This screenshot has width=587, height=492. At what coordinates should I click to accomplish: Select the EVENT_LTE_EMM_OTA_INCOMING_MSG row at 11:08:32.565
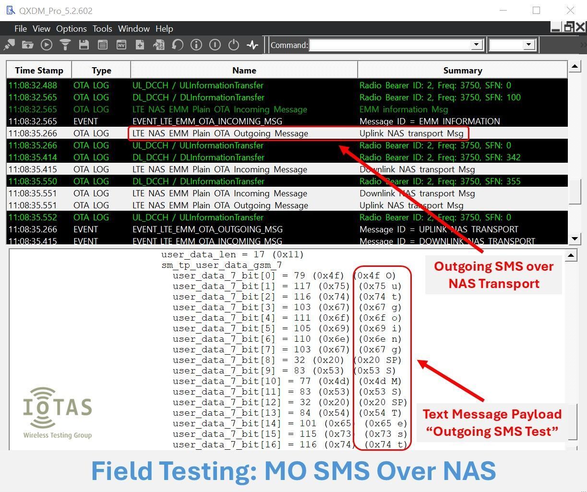pos(287,121)
